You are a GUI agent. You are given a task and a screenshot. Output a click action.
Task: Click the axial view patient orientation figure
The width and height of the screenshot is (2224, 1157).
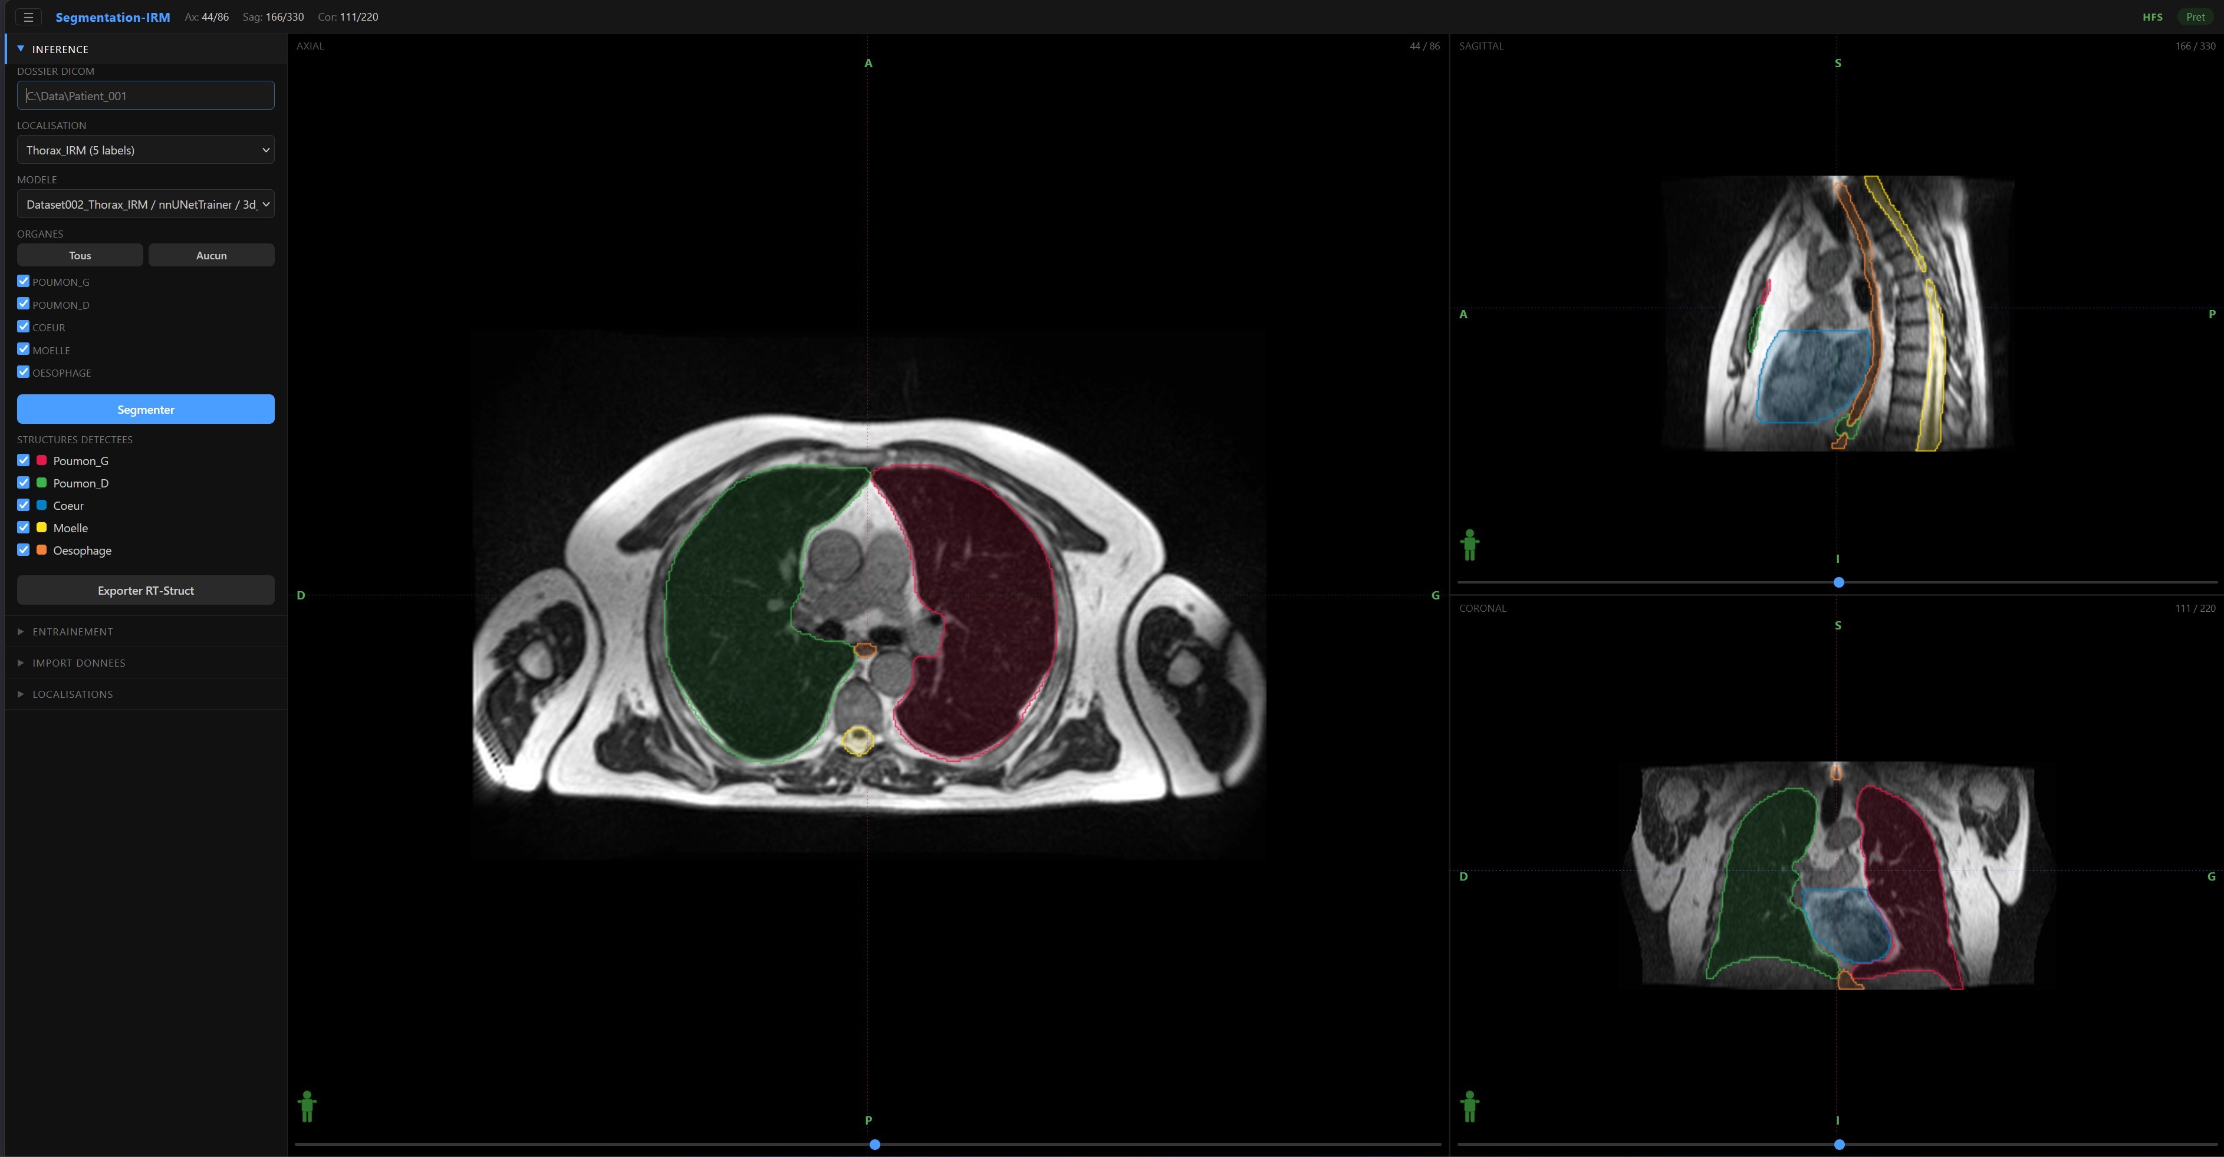[x=307, y=1106]
